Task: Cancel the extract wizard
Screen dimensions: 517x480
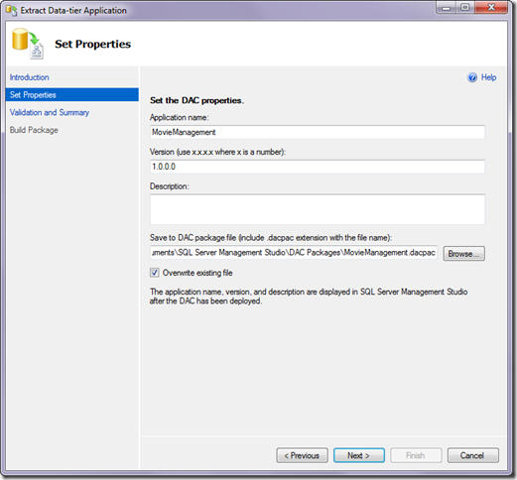Action: point(473,455)
